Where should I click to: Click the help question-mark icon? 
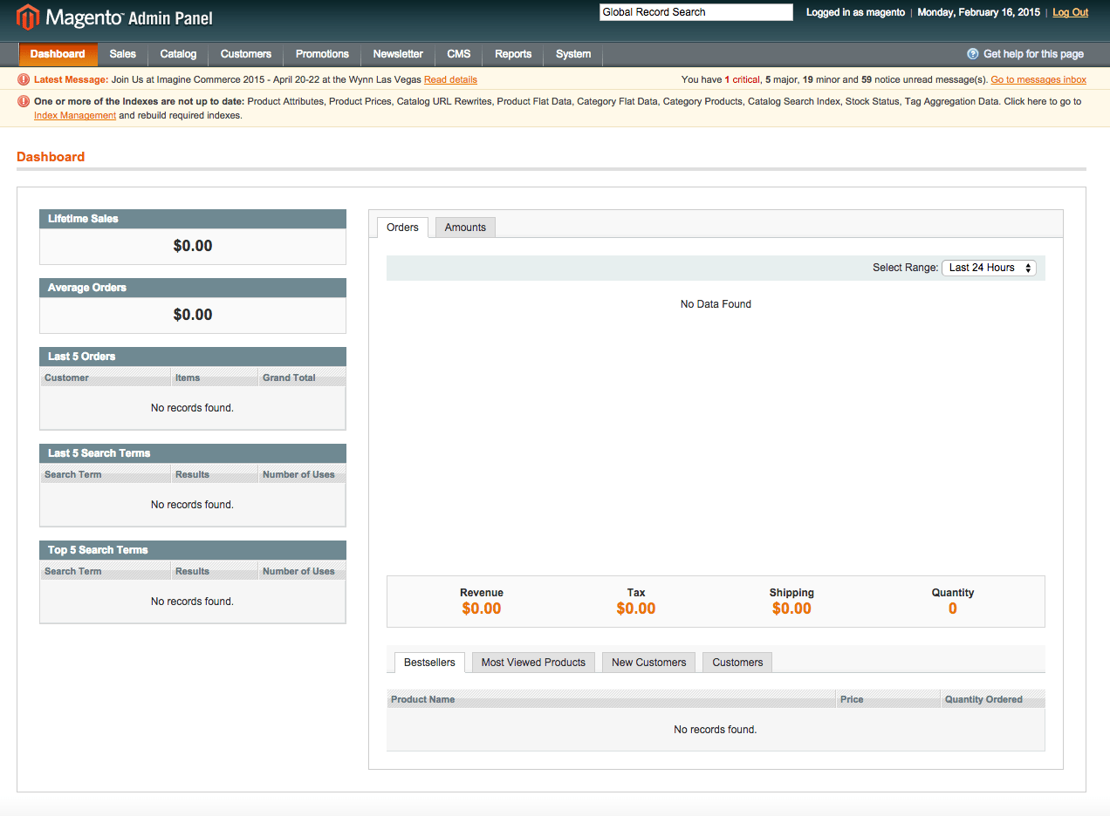pyautogui.click(x=973, y=54)
